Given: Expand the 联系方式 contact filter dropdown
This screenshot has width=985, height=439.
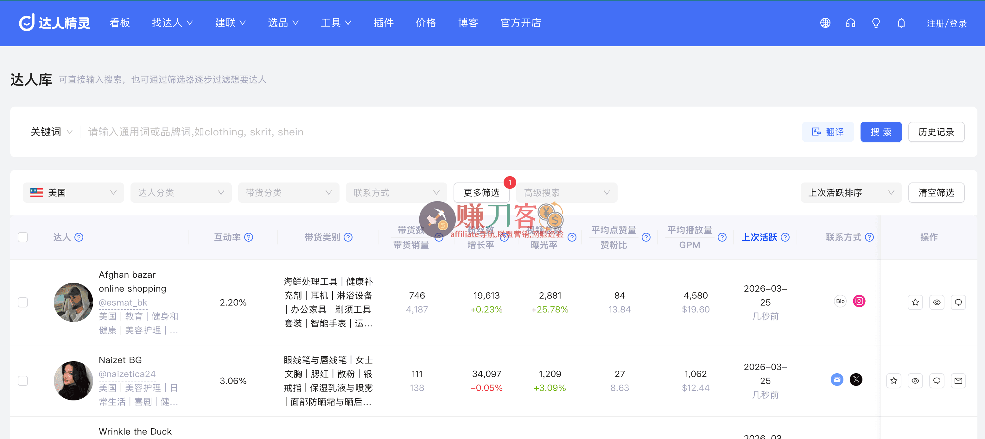Looking at the screenshot, I should tap(396, 192).
